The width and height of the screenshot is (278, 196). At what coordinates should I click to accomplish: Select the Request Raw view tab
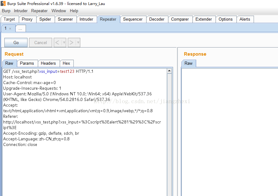(9, 63)
